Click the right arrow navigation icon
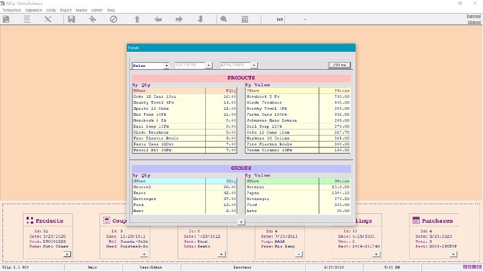The height and width of the screenshot is (271, 483). [x=179, y=19]
